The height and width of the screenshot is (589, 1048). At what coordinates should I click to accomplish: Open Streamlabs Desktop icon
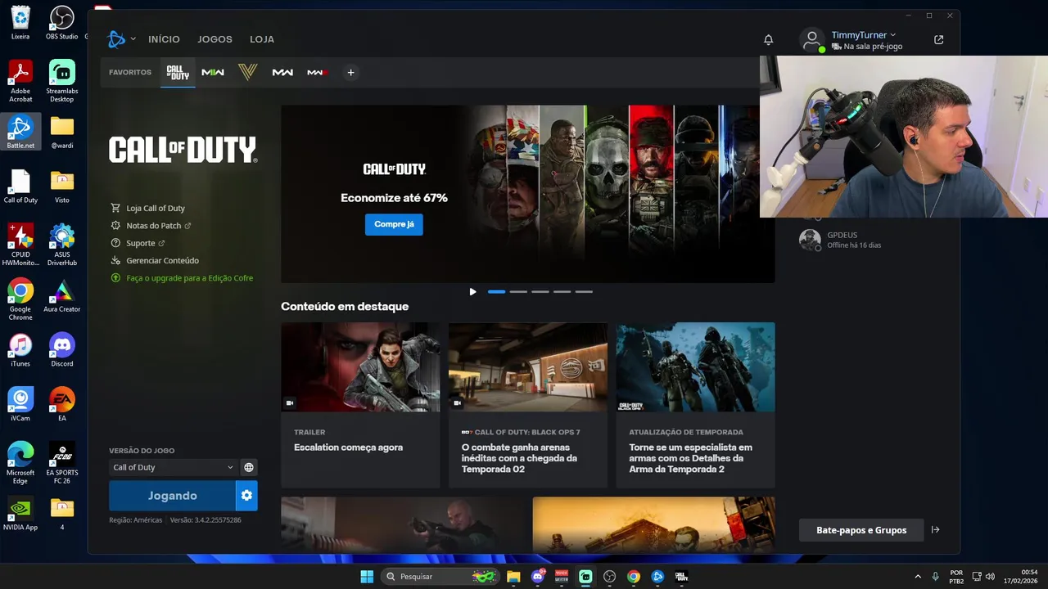pos(61,81)
